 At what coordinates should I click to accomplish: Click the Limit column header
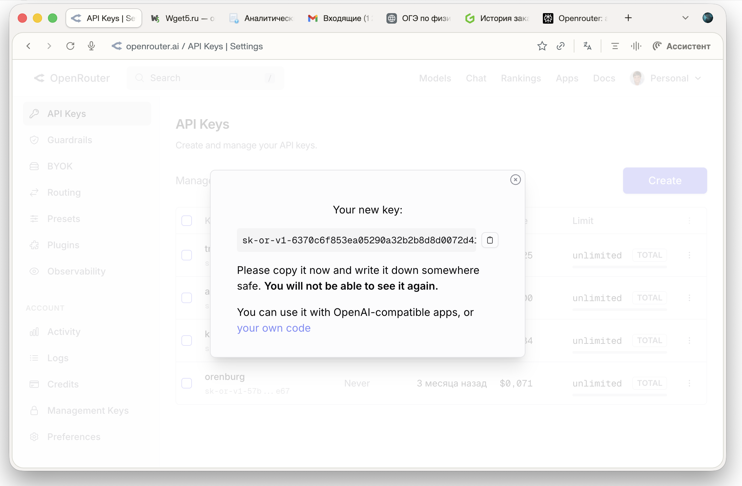pyautogui.click(x=583, y=221)
